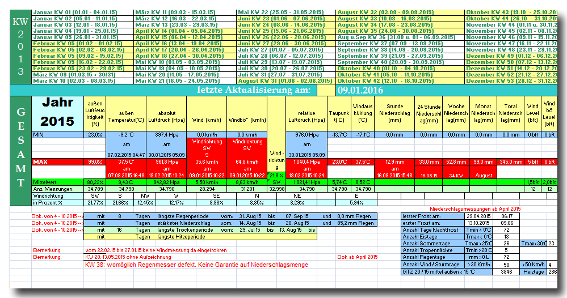Open Mai KW 19 (04.05 - 10.05.2015) link
Screen dimensions: 567x298
[x=178, y=68]
